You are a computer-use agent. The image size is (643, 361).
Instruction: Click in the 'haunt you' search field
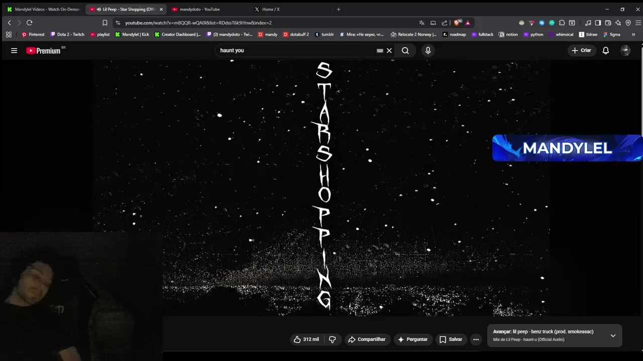click(296, 51)
